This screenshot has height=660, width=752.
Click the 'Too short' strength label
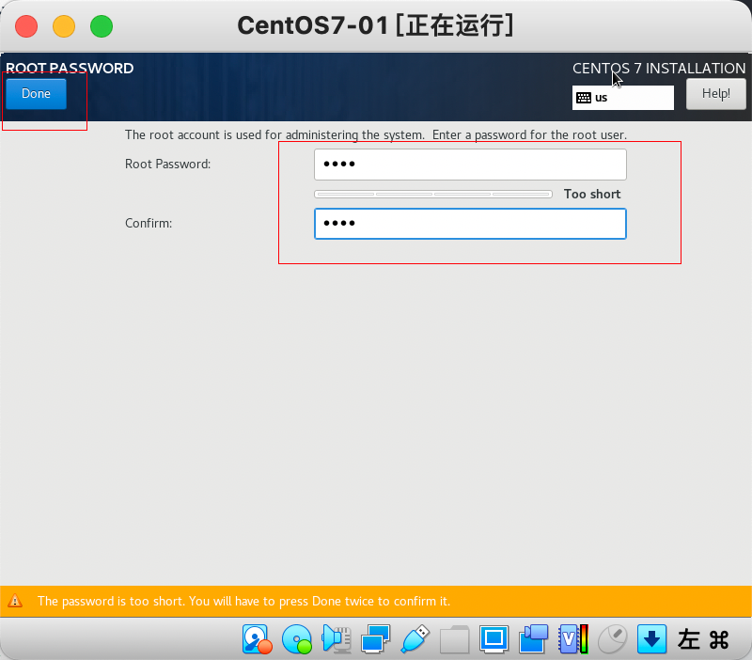click(x=592, y=194)
